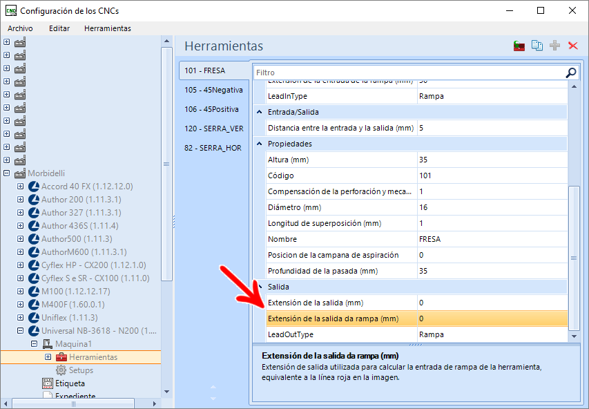Screen dimensions: 589x409
Task: Click tree panel scroll up arrow
Action: coord(167,41)
